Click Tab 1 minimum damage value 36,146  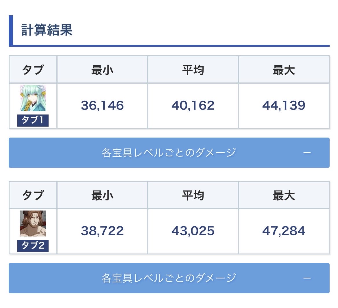[x=102, y=106]
